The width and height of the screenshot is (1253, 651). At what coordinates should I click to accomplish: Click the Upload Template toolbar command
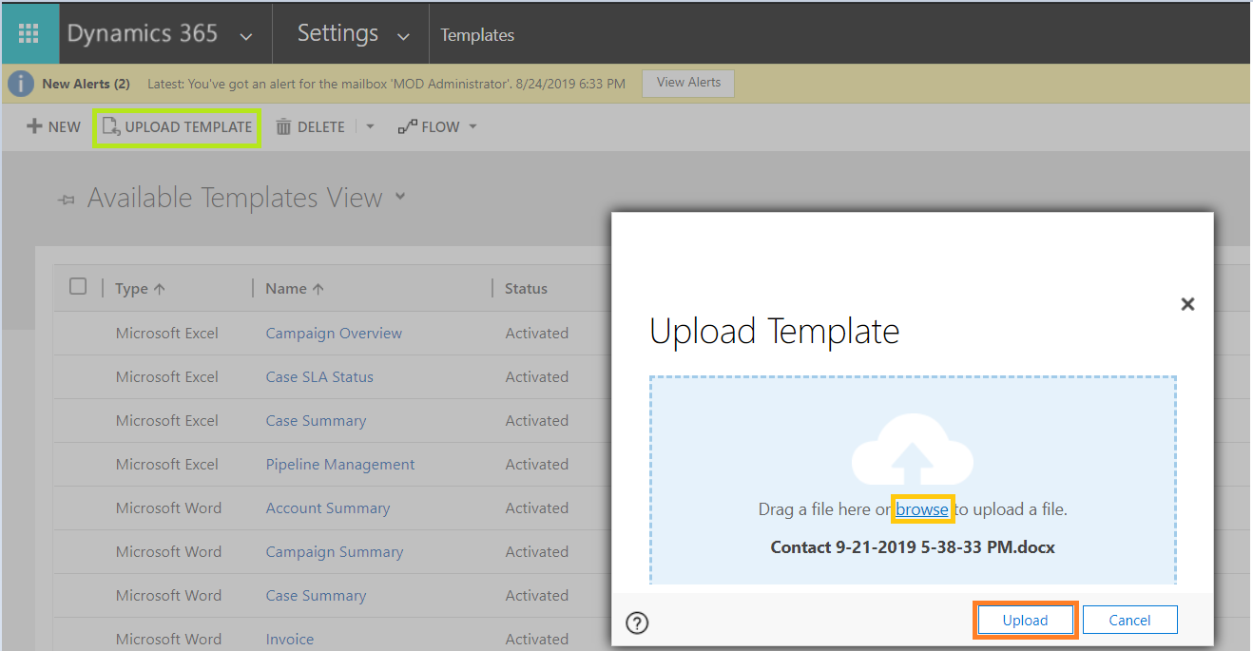pos(177,125)
